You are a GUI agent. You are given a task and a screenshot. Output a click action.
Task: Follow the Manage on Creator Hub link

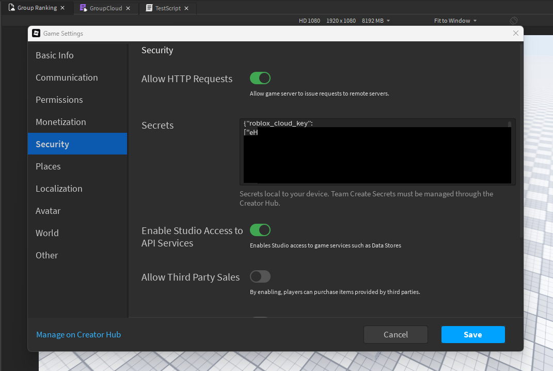pos(78,335)
